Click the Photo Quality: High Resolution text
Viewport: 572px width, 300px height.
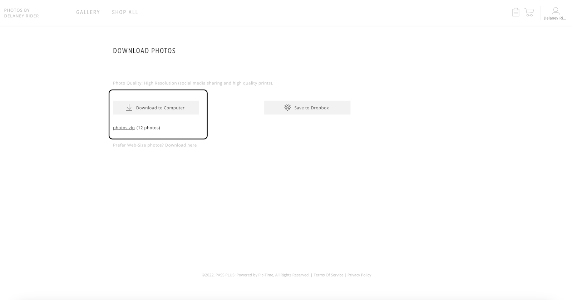click(x=193, y=83)
